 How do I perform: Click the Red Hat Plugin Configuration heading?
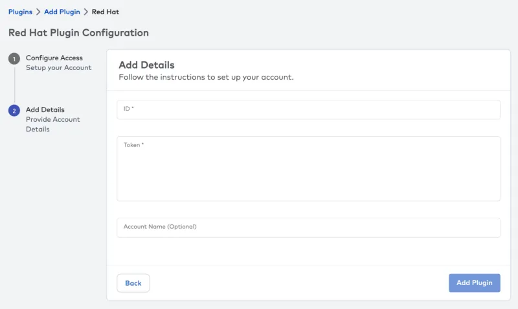(78, 33)
